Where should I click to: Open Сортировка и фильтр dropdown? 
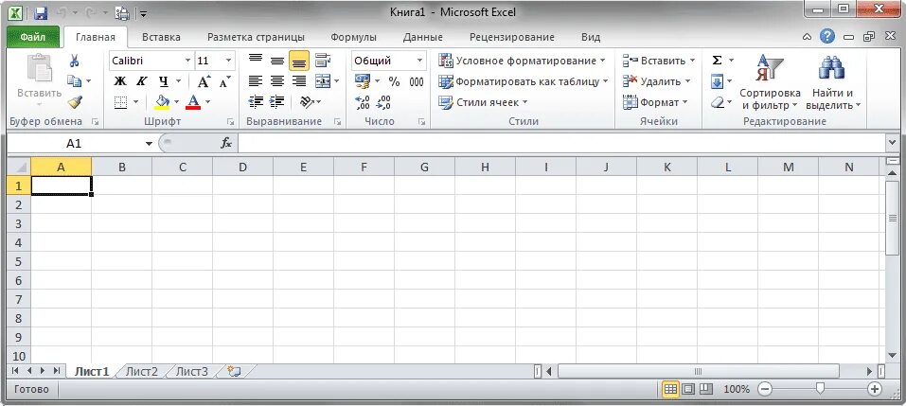point(770,81)
